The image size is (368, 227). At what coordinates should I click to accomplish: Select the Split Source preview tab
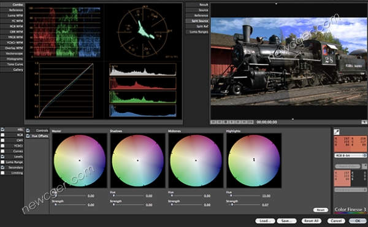tap(197, 21)
